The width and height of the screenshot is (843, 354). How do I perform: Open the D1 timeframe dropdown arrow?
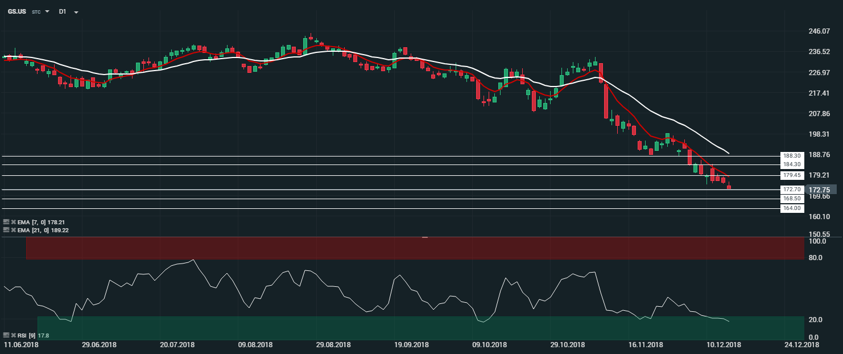76,12
